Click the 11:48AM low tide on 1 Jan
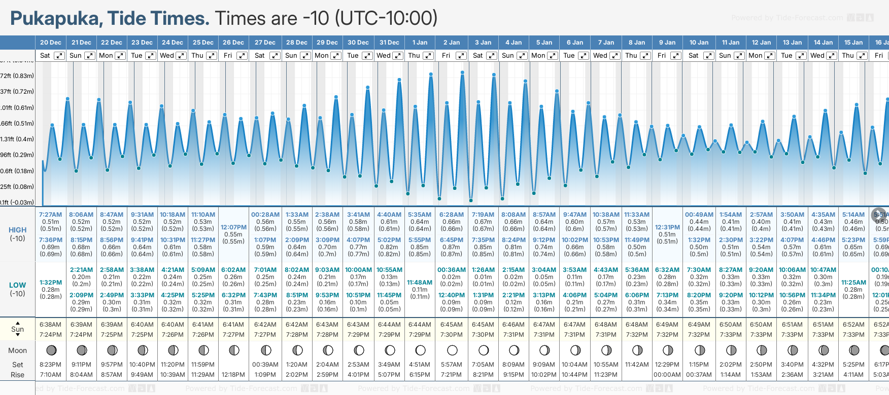The height and width of the screenshot is (395, 889). [x=420, y=283]
